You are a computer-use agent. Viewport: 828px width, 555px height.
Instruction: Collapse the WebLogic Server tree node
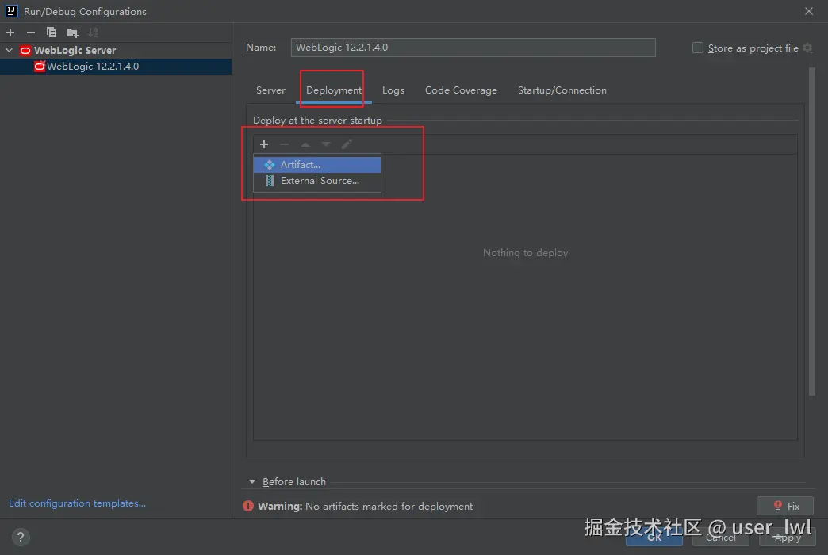(9, 50)
